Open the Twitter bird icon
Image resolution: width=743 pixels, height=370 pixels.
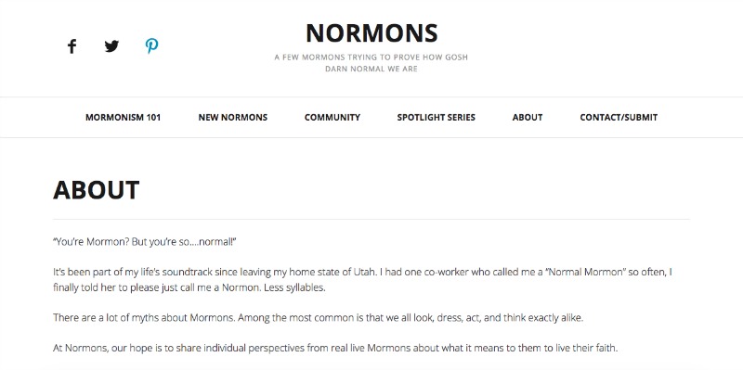click(x=111, y=46)
